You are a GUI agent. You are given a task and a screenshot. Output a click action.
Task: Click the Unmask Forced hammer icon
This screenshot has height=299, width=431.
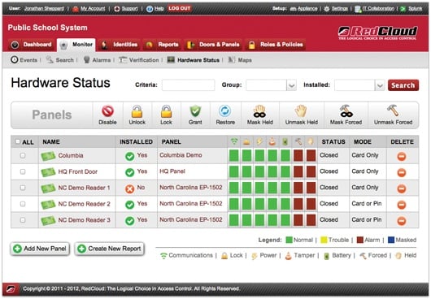pos(393,110)
